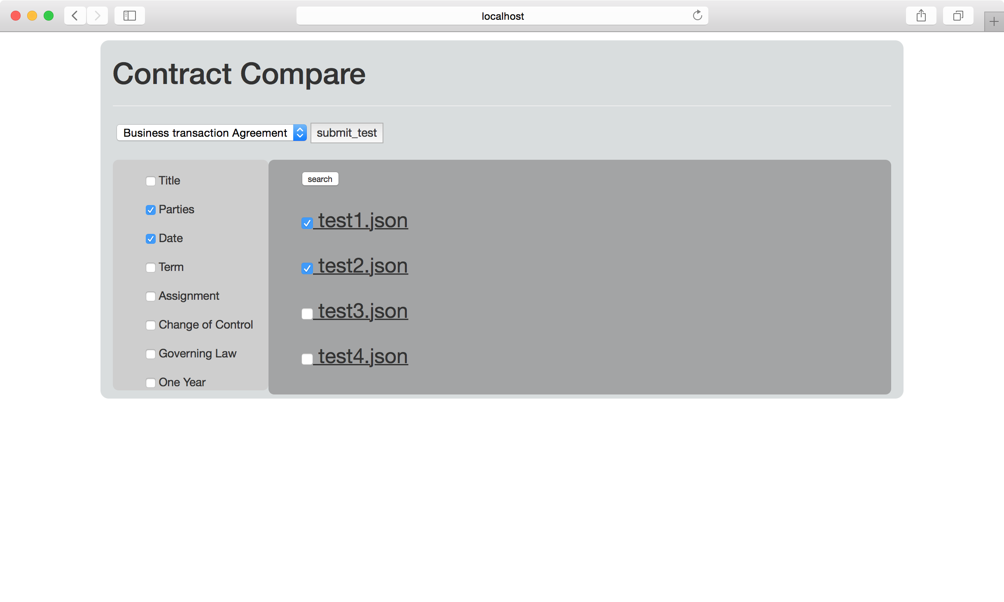
Task: Toggle the Safari sidebar icon
Action: pos(130,16)
